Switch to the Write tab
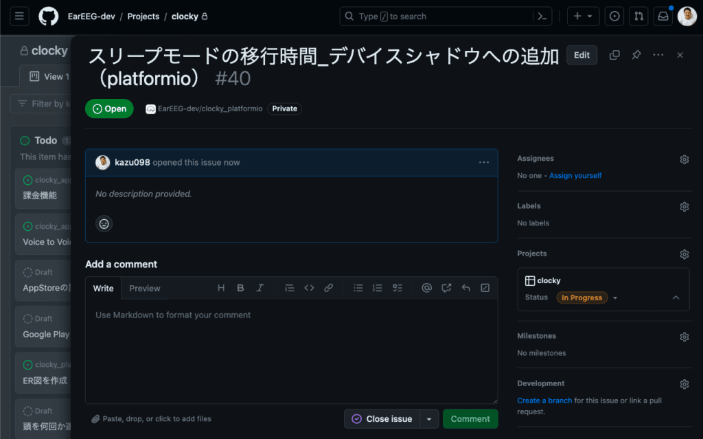703x439 pixels. point(103,289)
